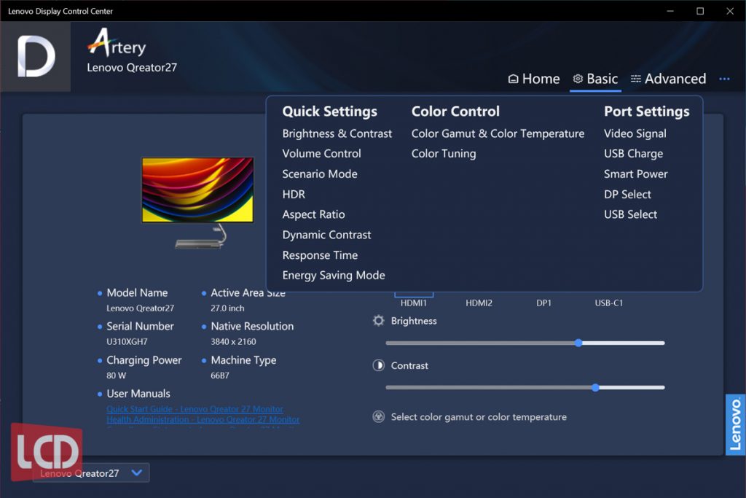Close the Lenovo Display Control Center
This screenshot has height=498, width=746.
(730, 11)
